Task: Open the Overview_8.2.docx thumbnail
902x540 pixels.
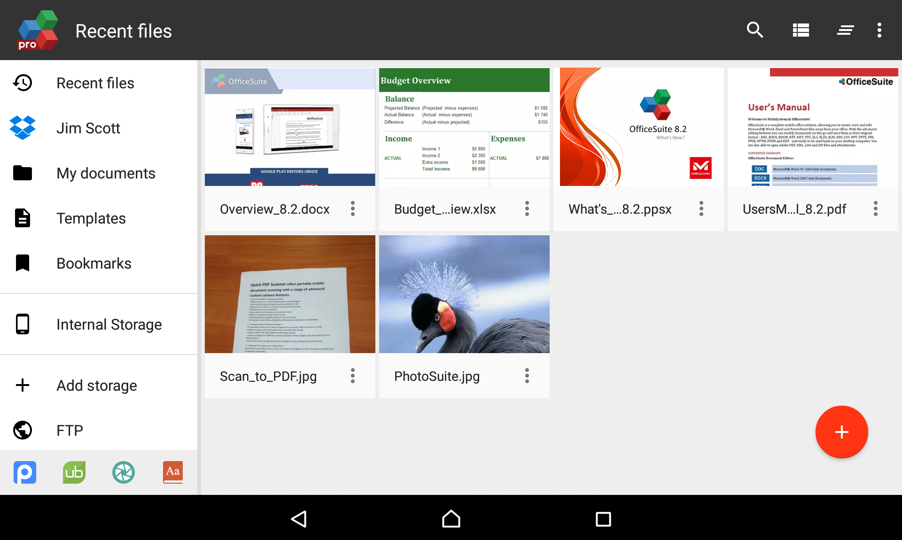Action: [290, 127]
